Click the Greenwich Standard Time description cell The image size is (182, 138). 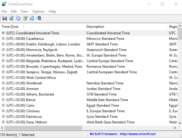click(107, 50)
